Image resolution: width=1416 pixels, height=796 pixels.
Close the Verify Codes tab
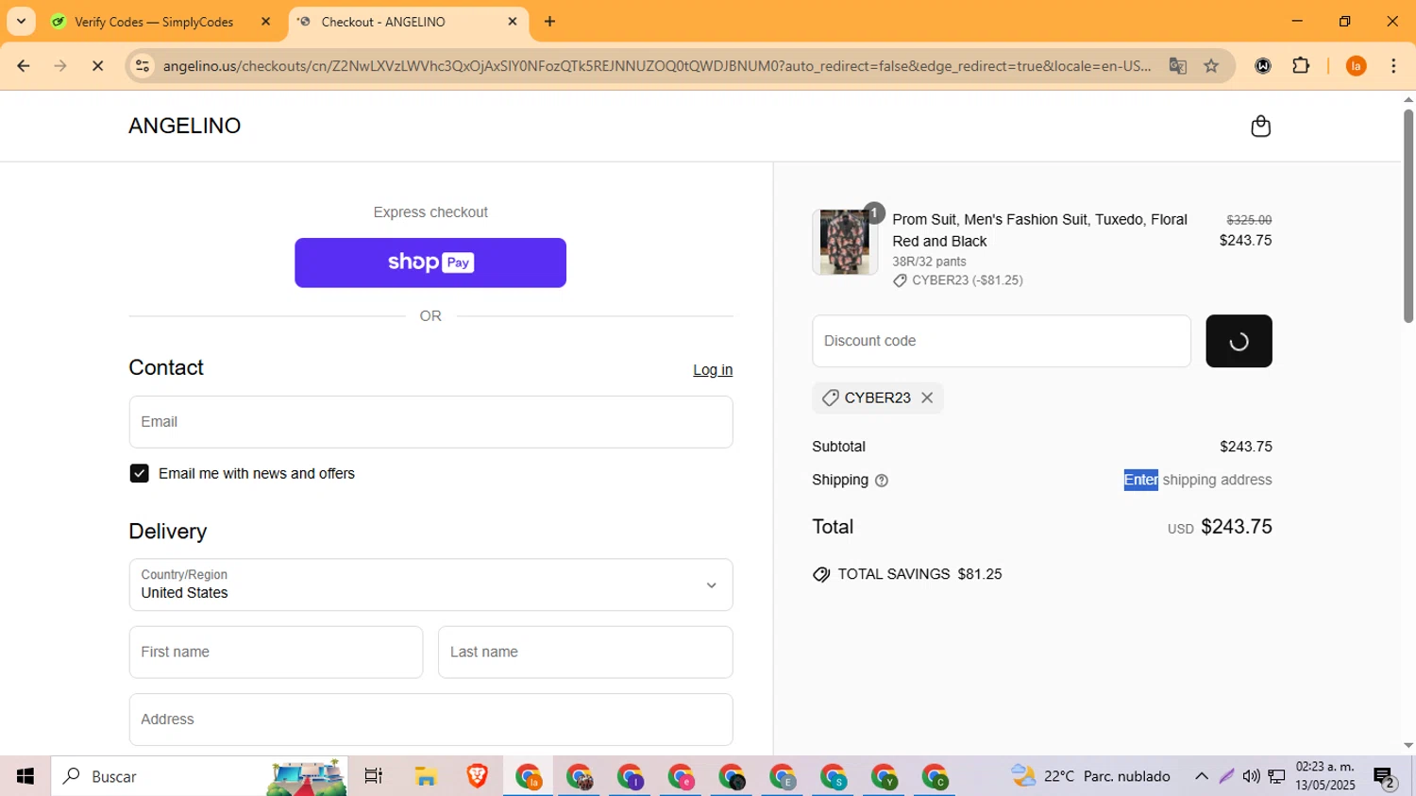pyautogui.click(x=265, y=22)
